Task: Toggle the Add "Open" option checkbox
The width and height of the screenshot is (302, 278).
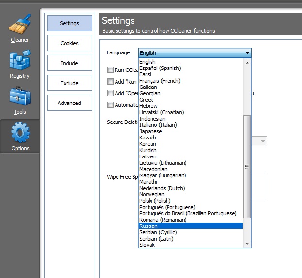Action: [110, 93]
